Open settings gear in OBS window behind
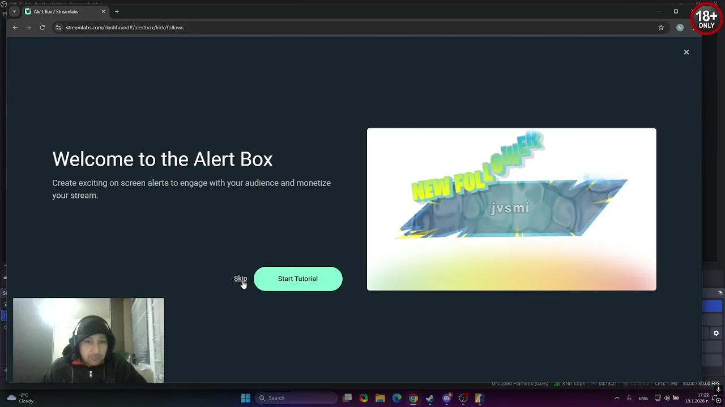Viewport: 725px width, 407px height. [716, 334]
